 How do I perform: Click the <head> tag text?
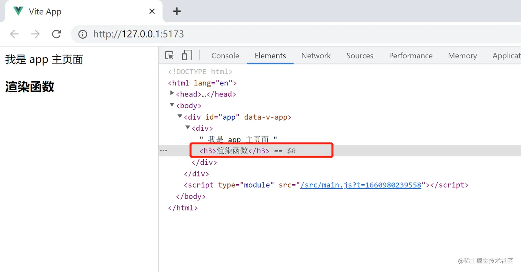coord(188,94)
